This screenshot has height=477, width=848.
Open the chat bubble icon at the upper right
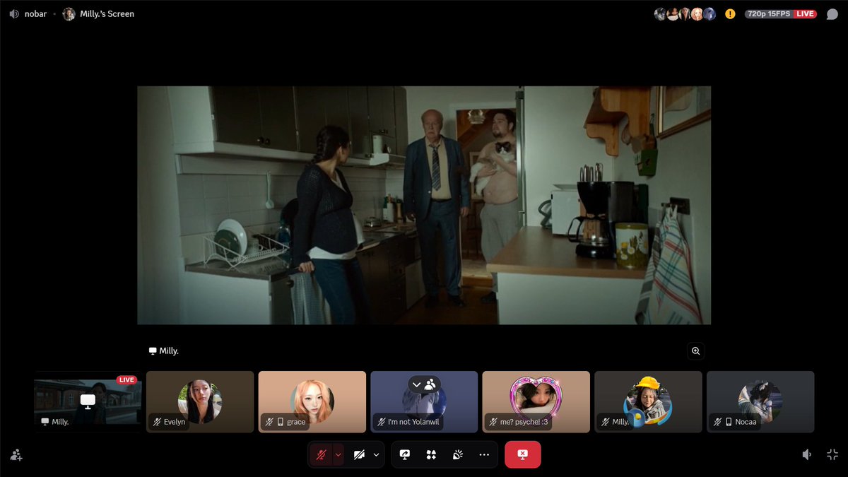tap(832, 14)
